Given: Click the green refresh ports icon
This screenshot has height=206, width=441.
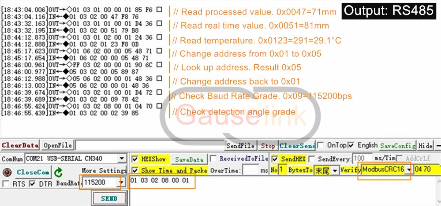Looking at the screenshot, I should coord(58,172).
